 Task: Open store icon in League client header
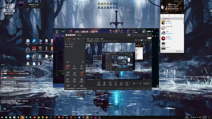click(x=128, y=31)
